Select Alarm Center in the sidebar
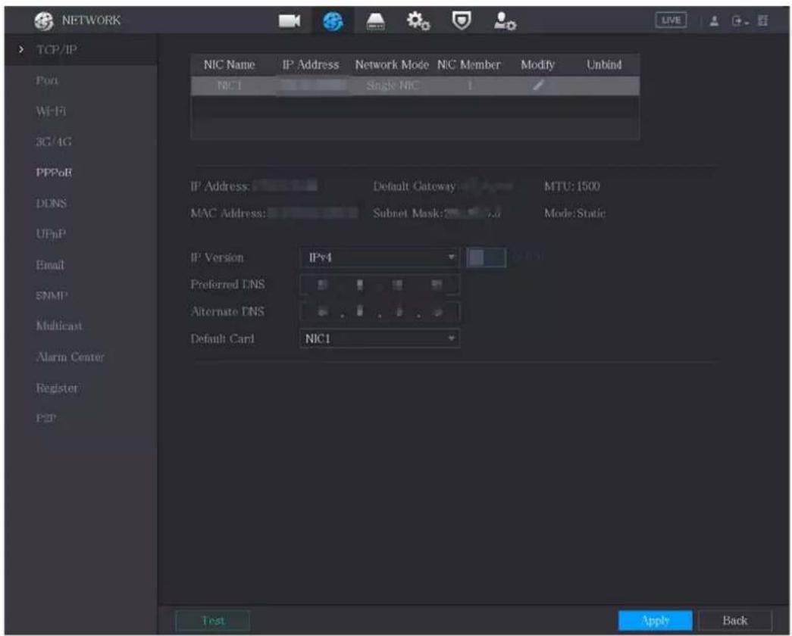Viewport: 792px width, 636px height. pyautogui.click(x=70, y=357)
